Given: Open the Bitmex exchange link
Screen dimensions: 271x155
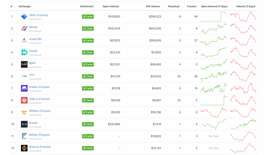Looking at the screenshot, I should click(x=33, y=27).
